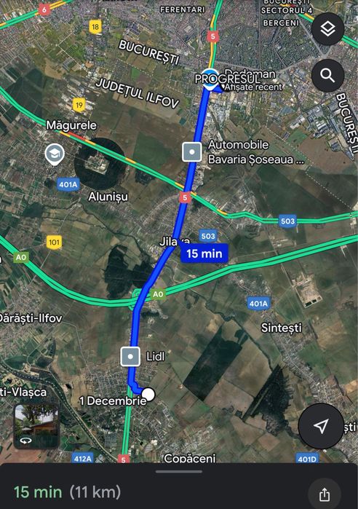Tap the school pin near Măgurele
This screenshot has height=509, width=358.
click(55, 154)
